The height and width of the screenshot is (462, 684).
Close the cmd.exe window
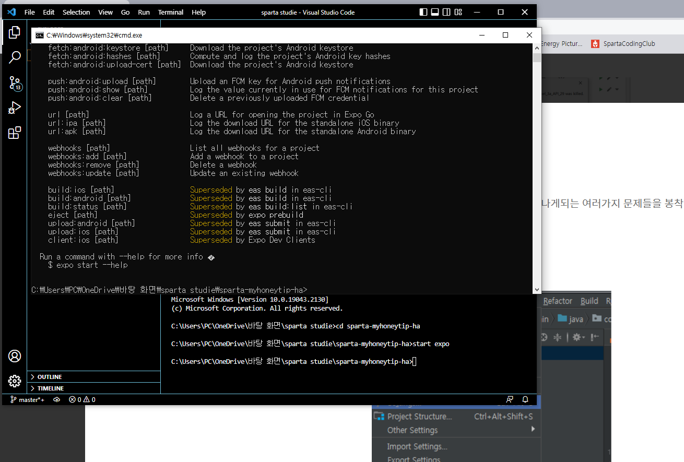(x=529, y=35)
